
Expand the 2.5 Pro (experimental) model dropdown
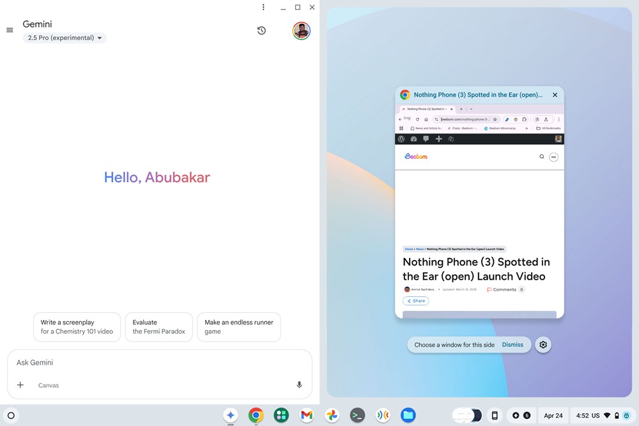[65, 38]
